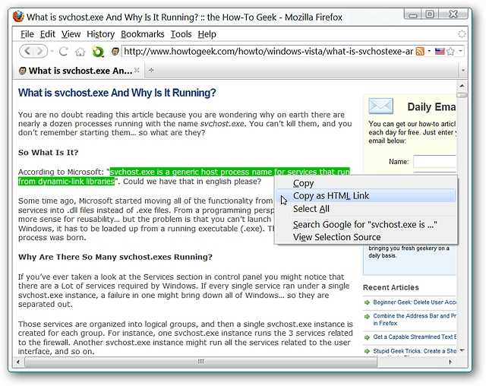The image size is (486, 386).
Task: Choose Copy as HTML Link
Action: point(366,195)
